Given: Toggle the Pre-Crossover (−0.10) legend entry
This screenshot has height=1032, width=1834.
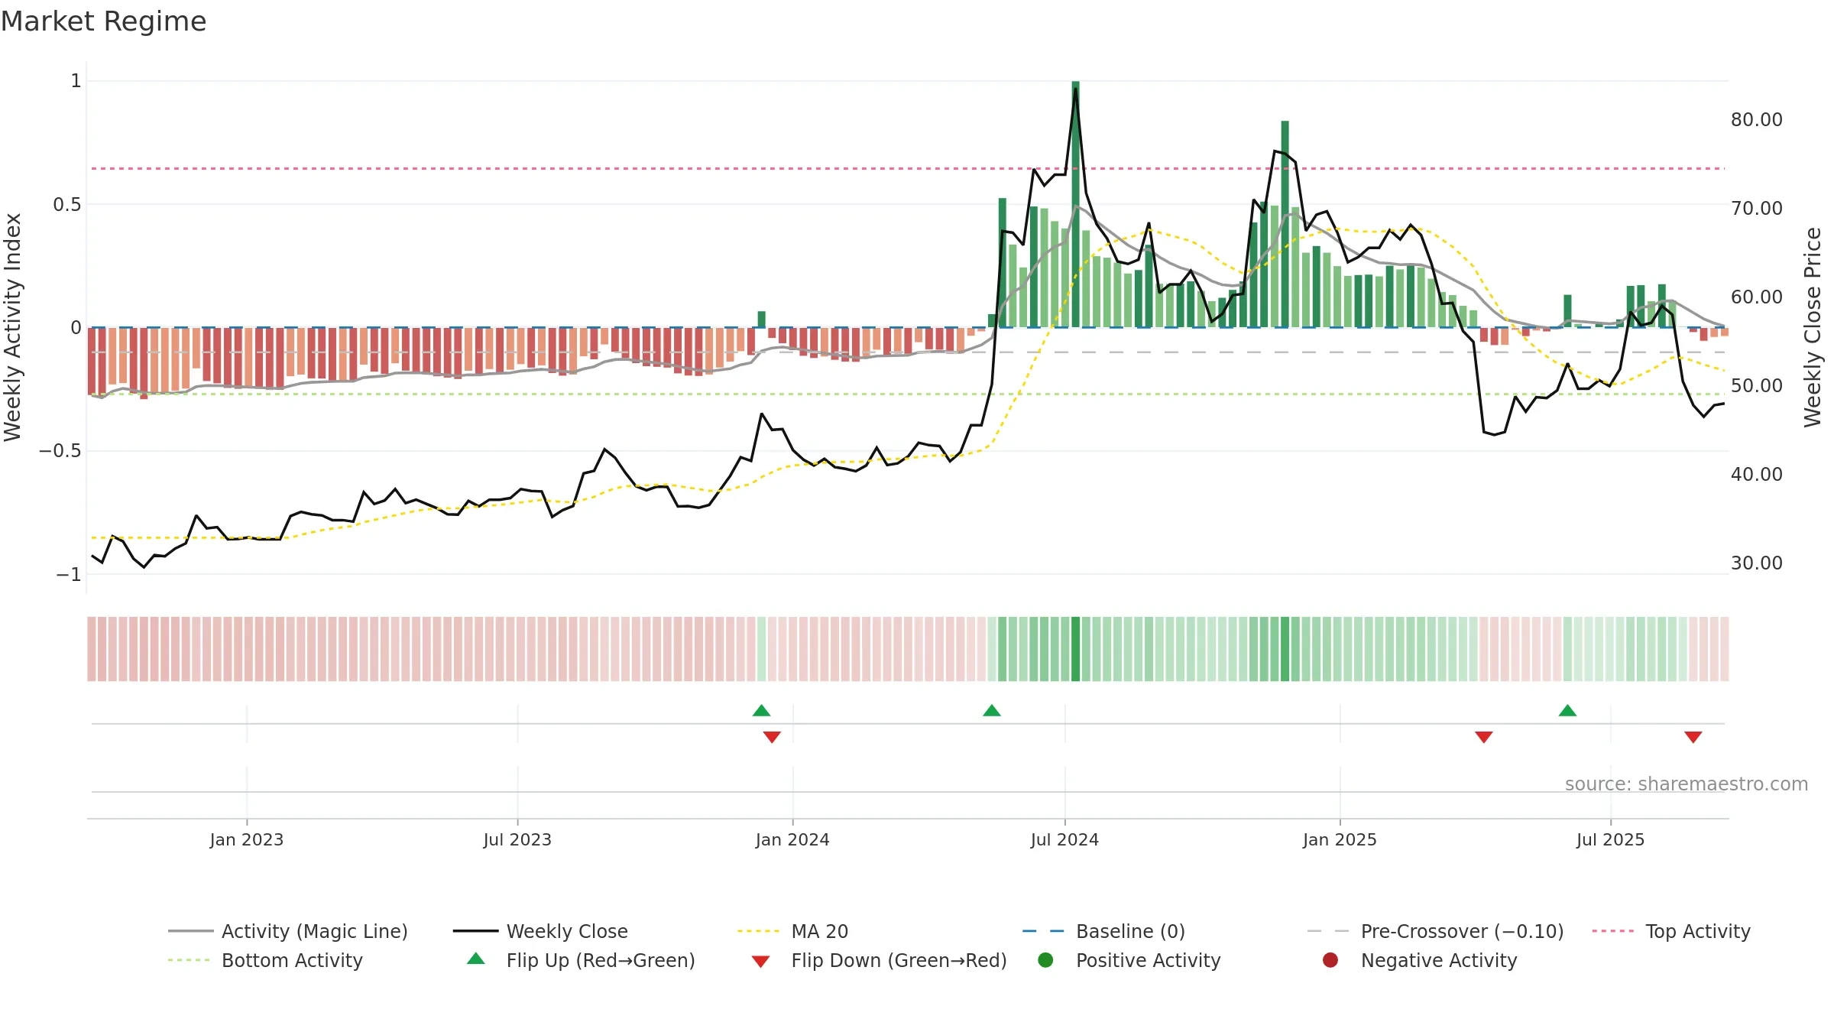Looking at the screenshot, I should coord(1435,931).
